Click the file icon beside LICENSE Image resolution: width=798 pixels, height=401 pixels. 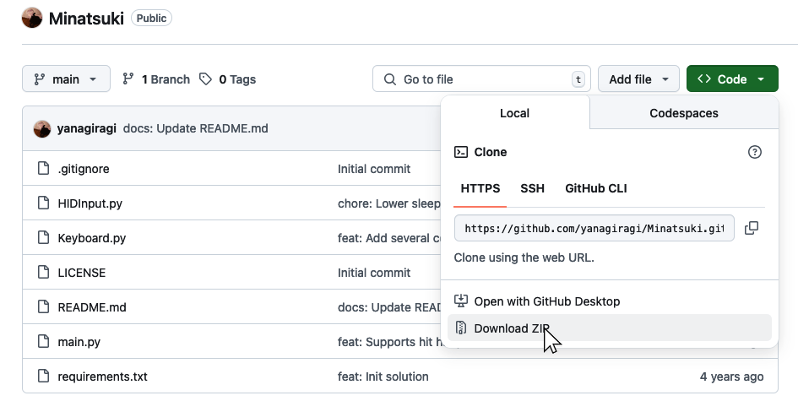tap(44, 272)
